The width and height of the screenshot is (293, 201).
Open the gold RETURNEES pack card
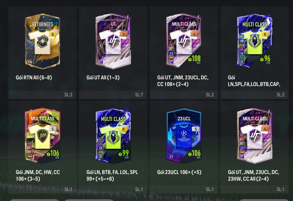42,41
